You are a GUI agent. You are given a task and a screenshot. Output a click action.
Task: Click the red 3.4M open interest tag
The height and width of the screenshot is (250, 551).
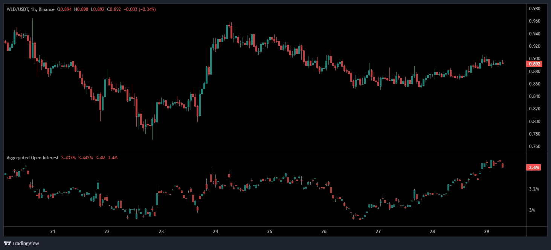533,168
